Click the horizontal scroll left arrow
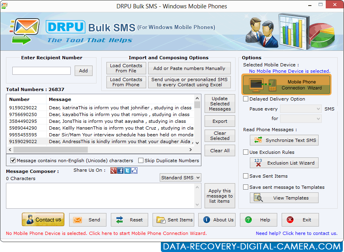The height and width of the screenshot is (252, 344). click(x=10, y=149)
